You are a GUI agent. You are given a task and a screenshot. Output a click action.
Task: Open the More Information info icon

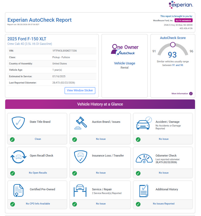[191, 93]
